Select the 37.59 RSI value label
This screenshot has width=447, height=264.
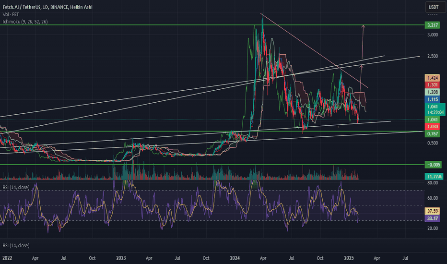coord(433,211)
